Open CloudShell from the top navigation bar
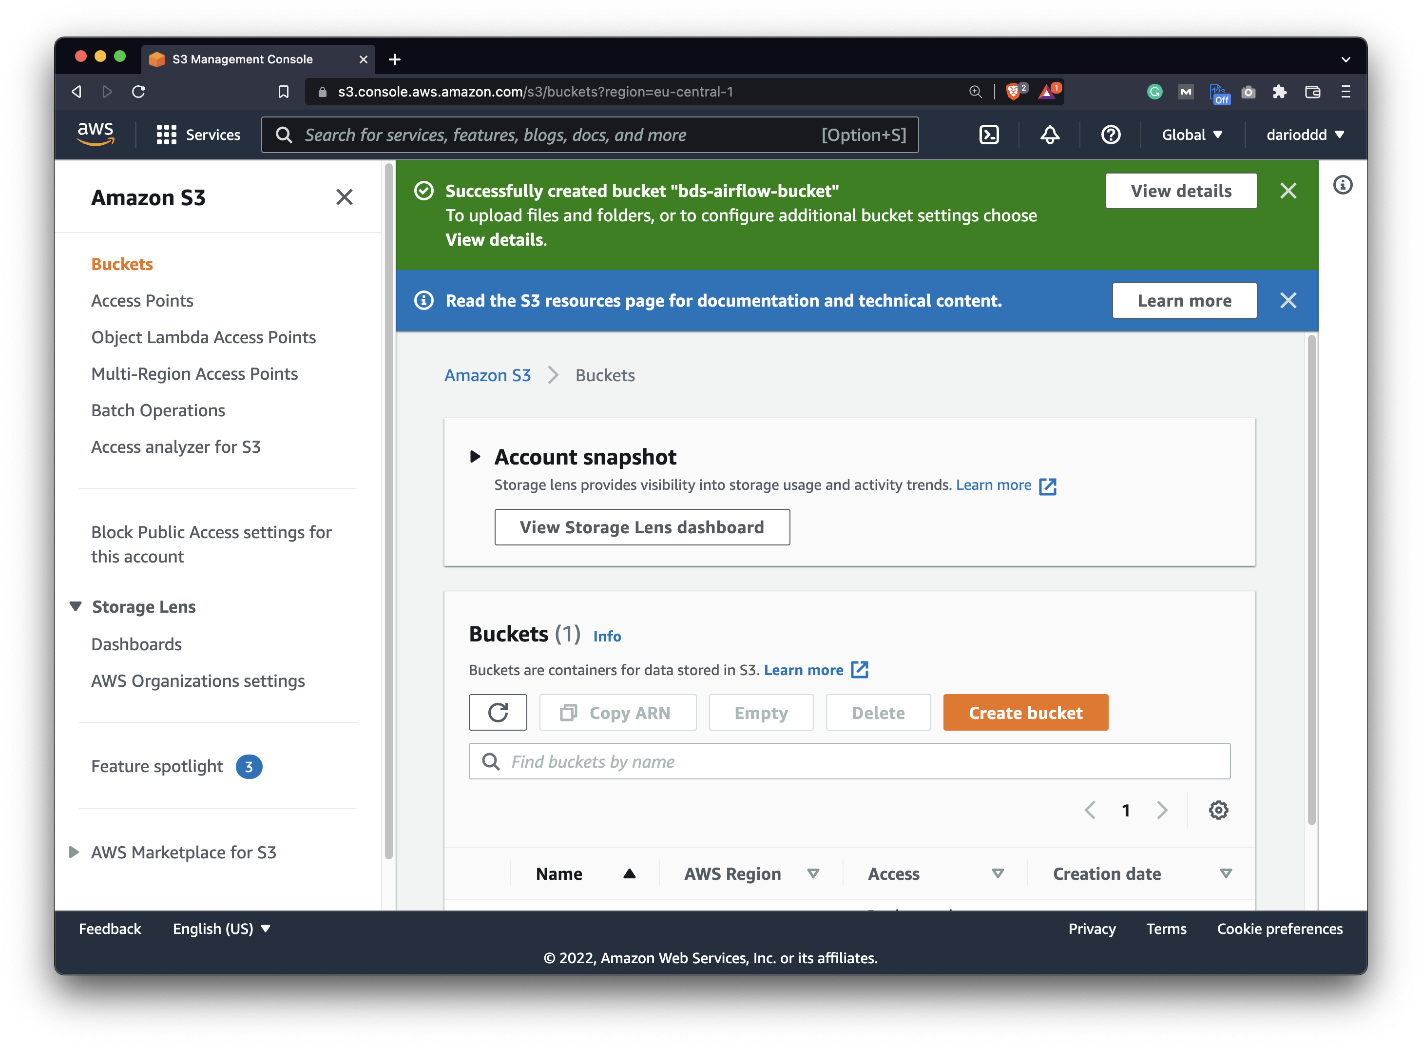1422x1047 pixels. point(989,135)
